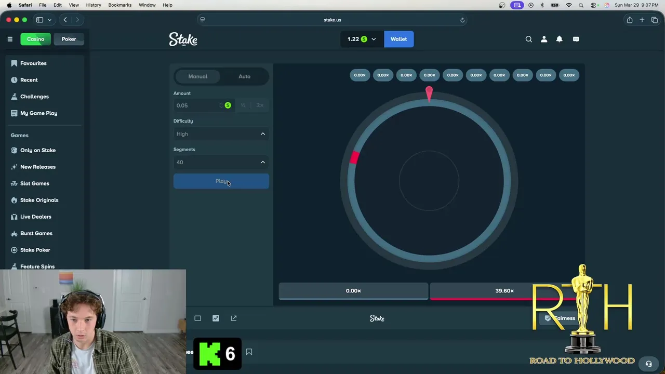
Task: Open the hamburger sidebar menu
Action: click(x=10, y=39)
